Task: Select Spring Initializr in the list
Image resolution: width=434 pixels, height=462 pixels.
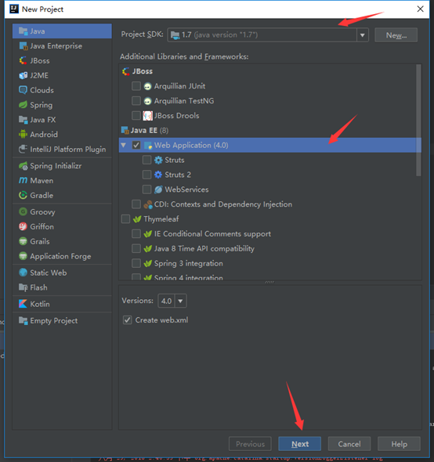Action: [62, 166]
